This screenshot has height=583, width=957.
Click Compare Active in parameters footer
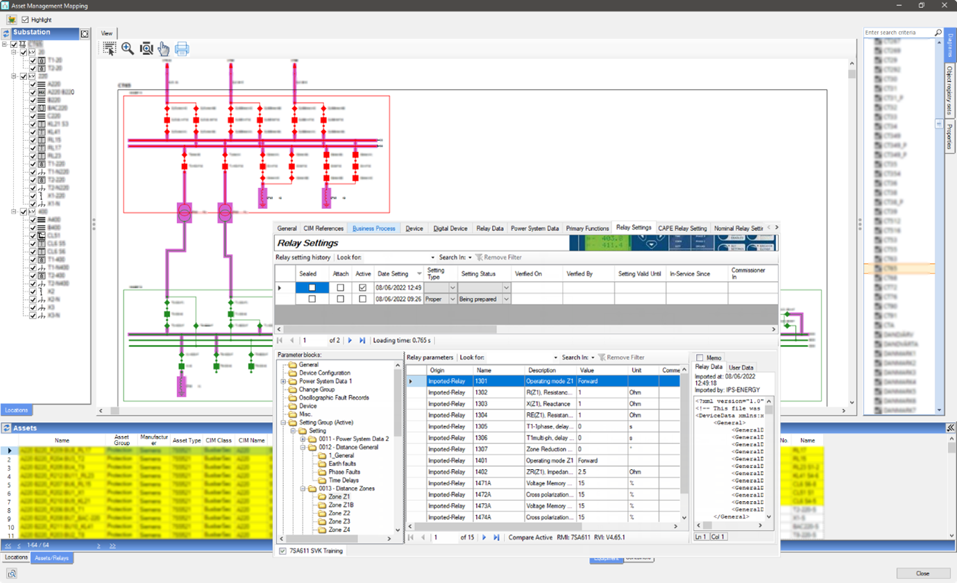pos(530,537)
